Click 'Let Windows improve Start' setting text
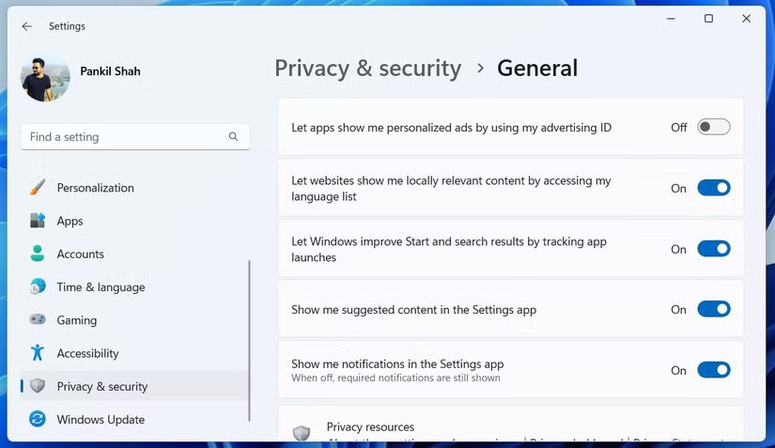 click(449, 249)
